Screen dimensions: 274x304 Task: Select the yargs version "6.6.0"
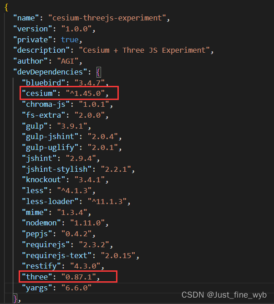[76, 288]
